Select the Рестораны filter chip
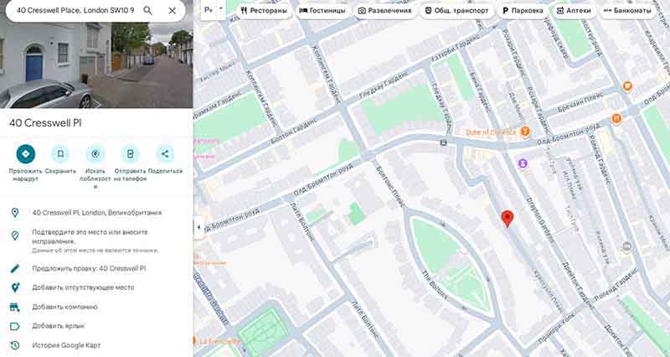670x357 pixels. click(264, 11)
